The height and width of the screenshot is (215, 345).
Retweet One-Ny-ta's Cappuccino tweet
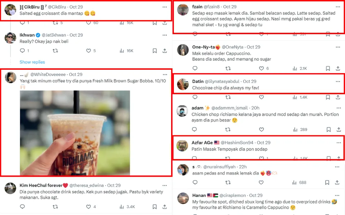pyautogui.click(x=228, y=68)
